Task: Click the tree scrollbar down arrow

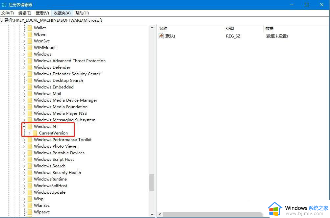Action: (152, 214)
